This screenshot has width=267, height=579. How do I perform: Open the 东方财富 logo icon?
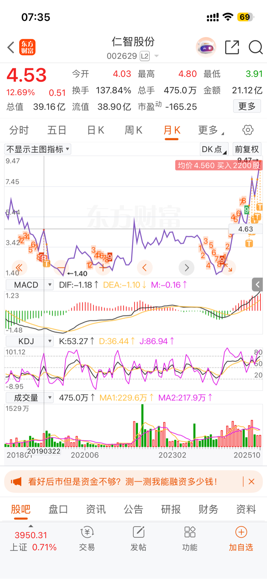(27, 47)
